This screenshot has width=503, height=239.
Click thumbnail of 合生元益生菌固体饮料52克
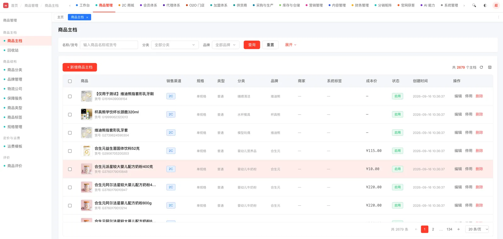(x=86, y=151)
